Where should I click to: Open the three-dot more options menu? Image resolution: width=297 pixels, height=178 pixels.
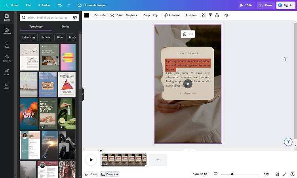pyautogui.click(x=191, y=34)
